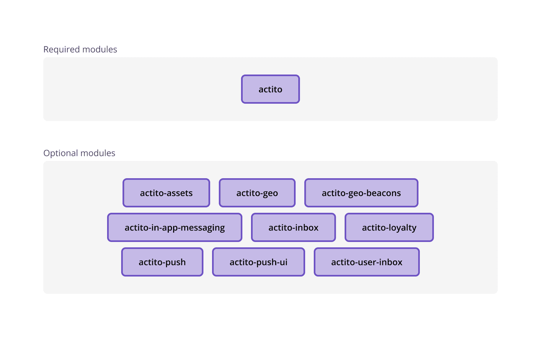This screenshot has height=337, width=541.
Task: Click the assets module's label text
Action: coord(166,193)
